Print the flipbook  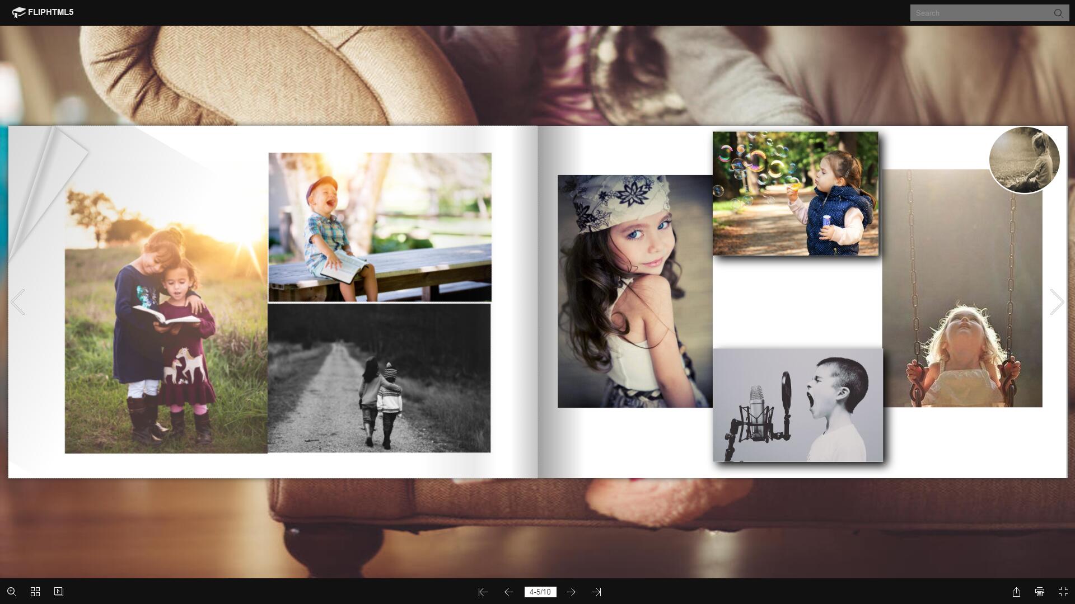coord(1040,592)
